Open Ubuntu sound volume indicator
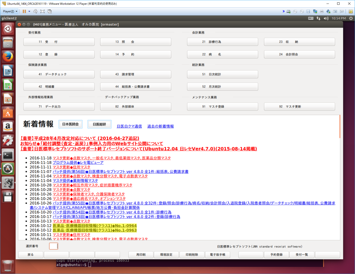The height and width of the screenshot is (274, 355). point(326,18)
